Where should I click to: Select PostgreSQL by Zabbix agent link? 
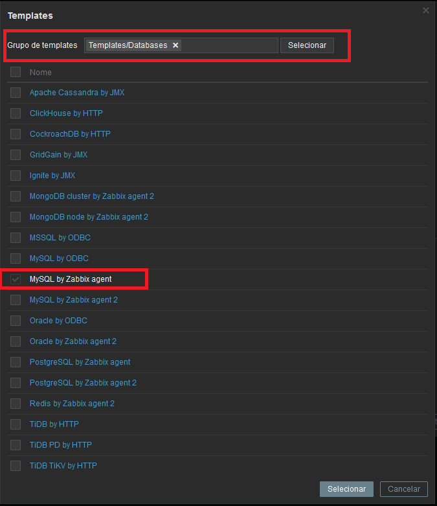(x=80, y=362)
